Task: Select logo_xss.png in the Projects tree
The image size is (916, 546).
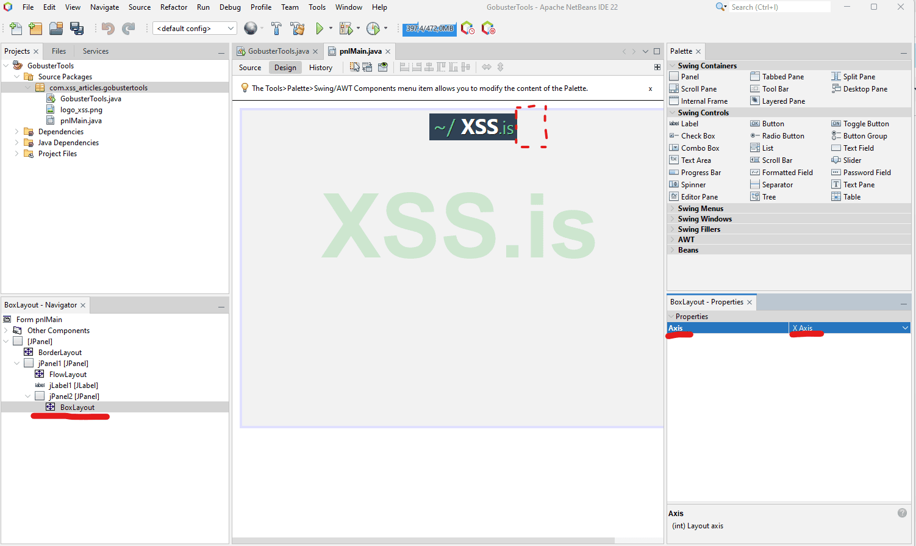Action: click(x=81, y=110)
